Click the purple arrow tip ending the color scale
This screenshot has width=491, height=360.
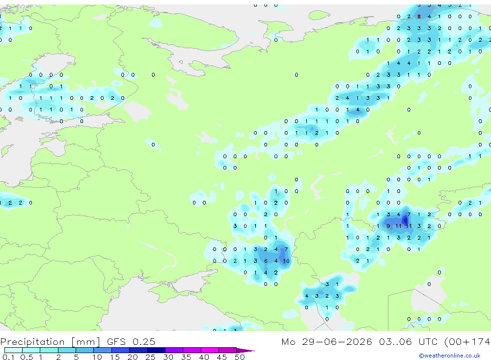[245, 351]
